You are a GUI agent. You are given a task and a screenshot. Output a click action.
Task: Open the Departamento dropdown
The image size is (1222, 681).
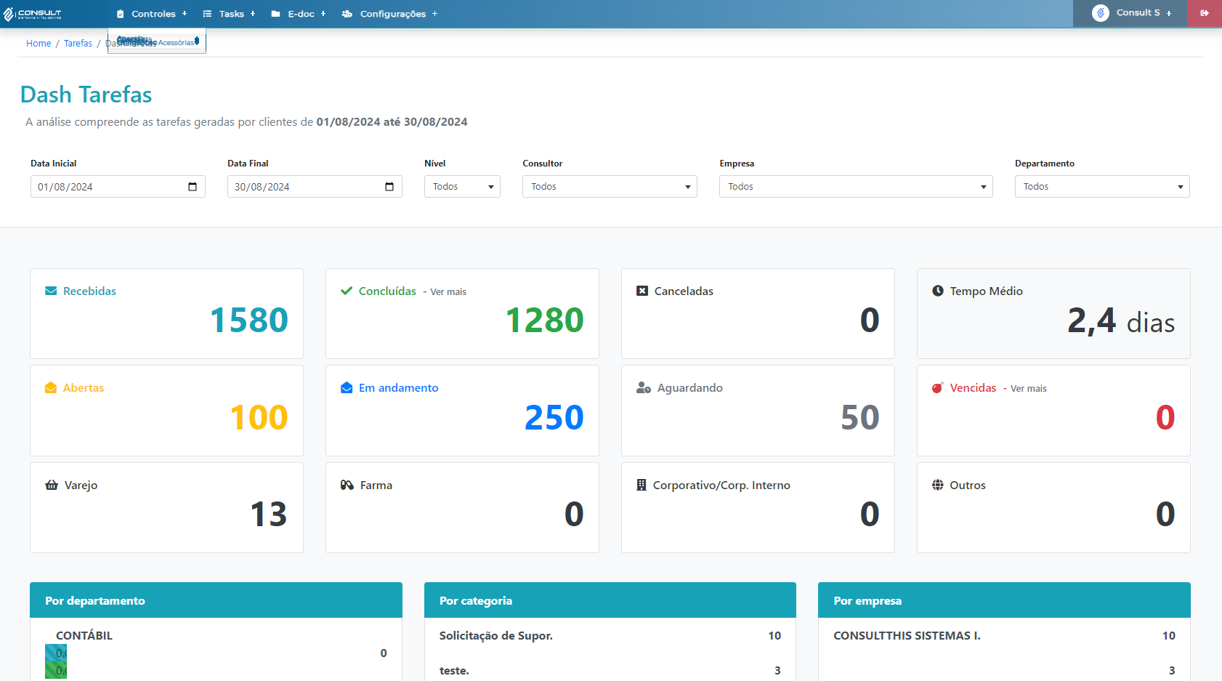point(1102,187)
